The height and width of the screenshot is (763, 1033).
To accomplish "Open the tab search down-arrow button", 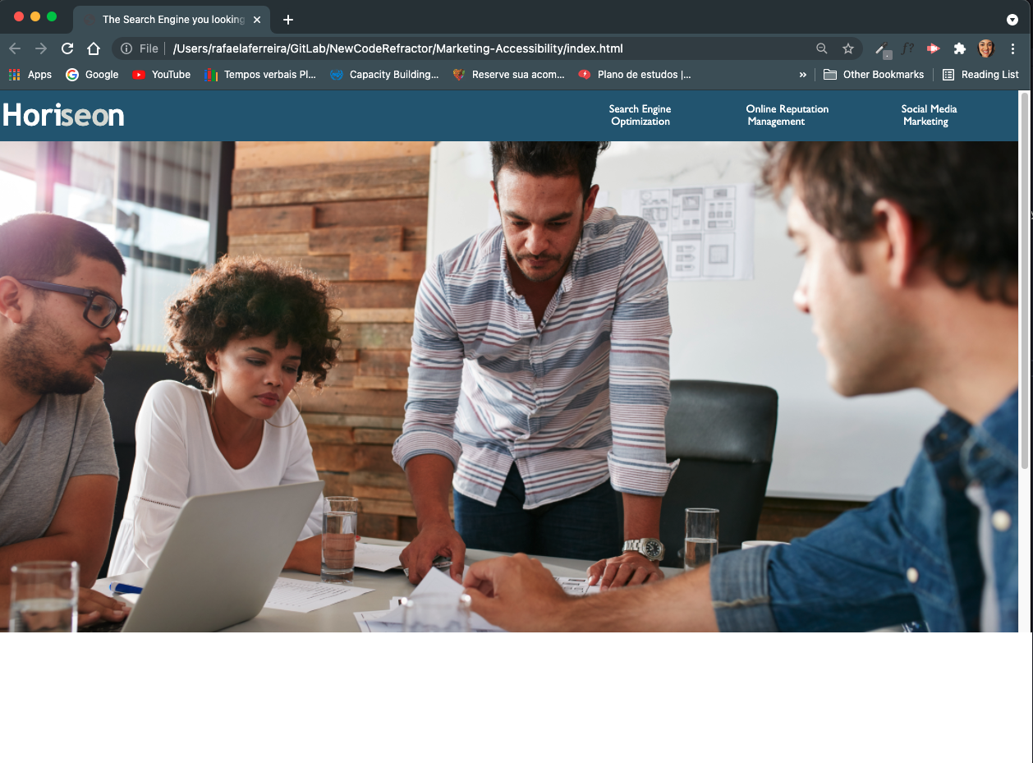I will click(x=1012, y=20).
